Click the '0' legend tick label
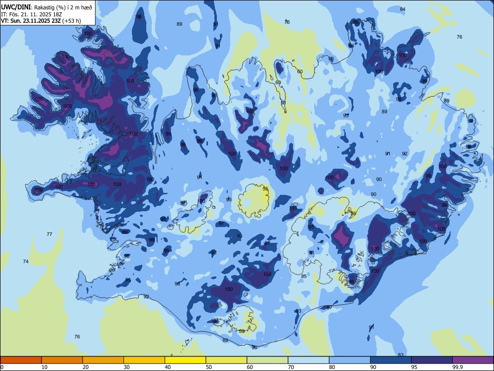The image size is (494, 371). tap(2, 367)
